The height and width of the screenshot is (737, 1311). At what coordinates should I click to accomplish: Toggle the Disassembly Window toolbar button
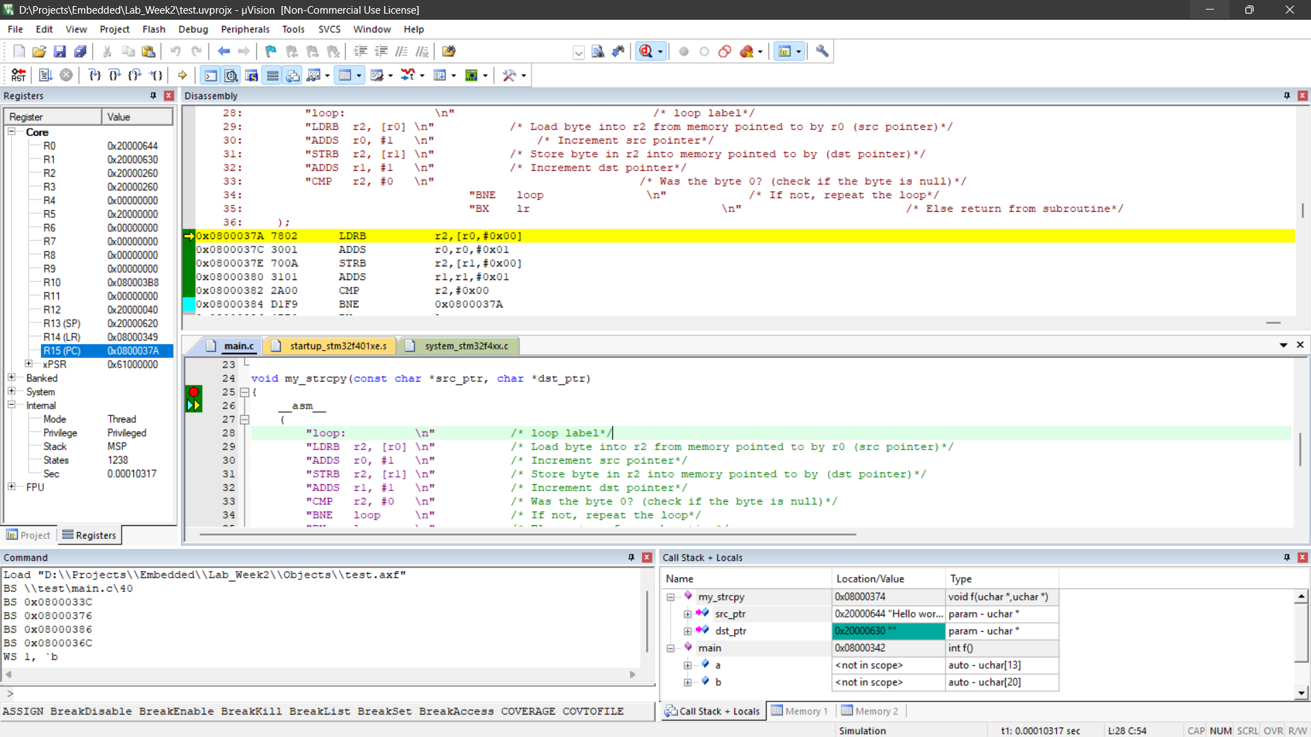tap(231, 75)
